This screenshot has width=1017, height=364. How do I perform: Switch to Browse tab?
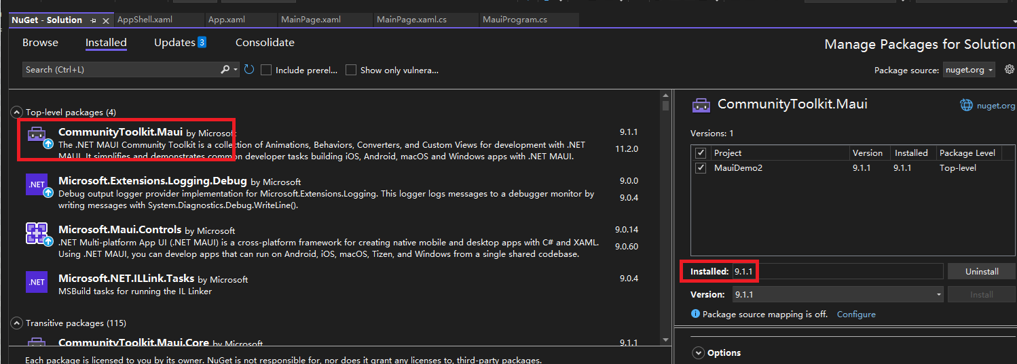point(40,43)
